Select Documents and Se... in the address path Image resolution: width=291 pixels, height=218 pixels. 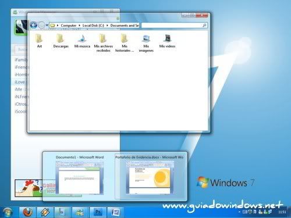[x=125, y=26]
